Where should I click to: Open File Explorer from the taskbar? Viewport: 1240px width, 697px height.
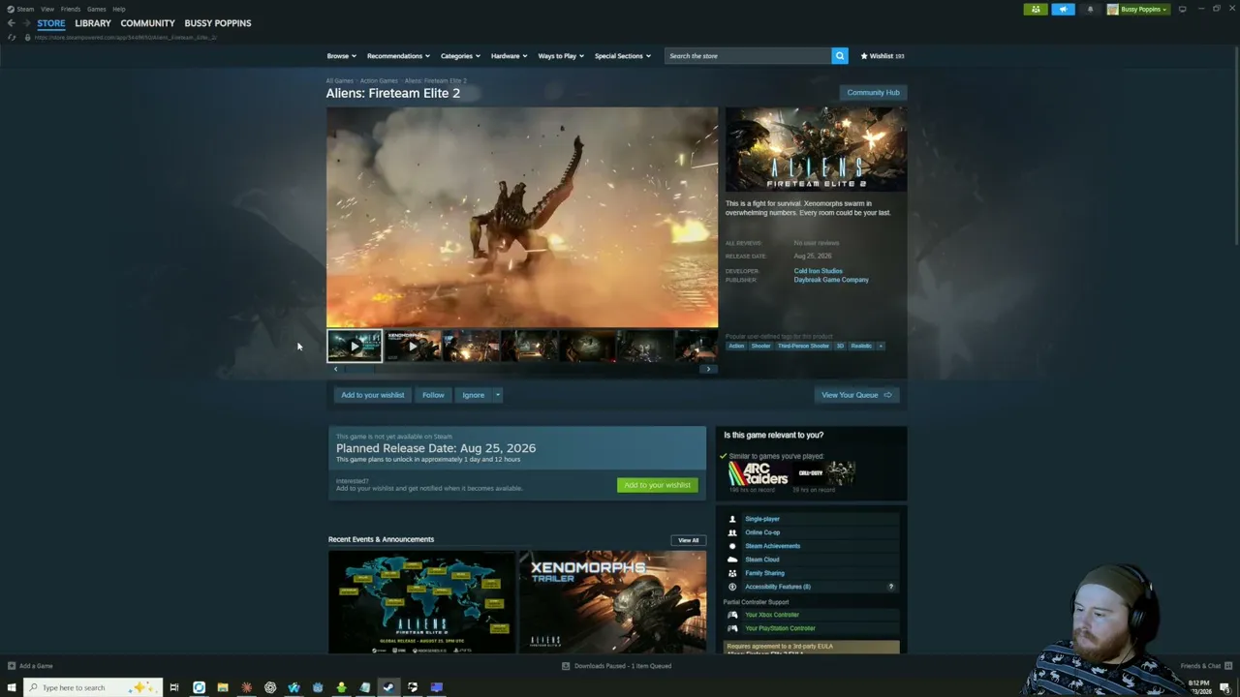223,687
